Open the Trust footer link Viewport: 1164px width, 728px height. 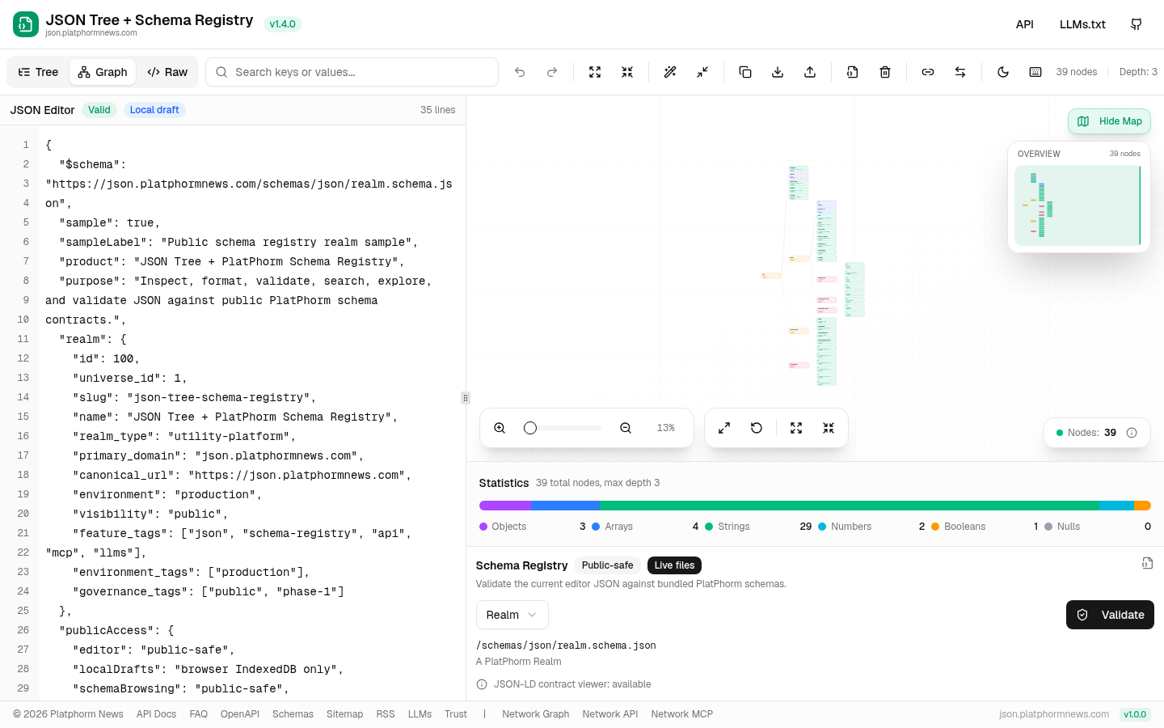coord(456,714)
